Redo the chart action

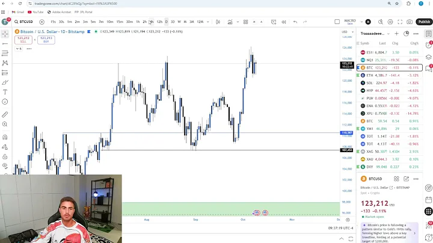(x=305, y=22)
